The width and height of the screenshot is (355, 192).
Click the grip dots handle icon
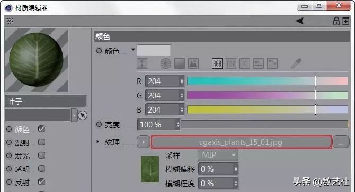[10, 21]
